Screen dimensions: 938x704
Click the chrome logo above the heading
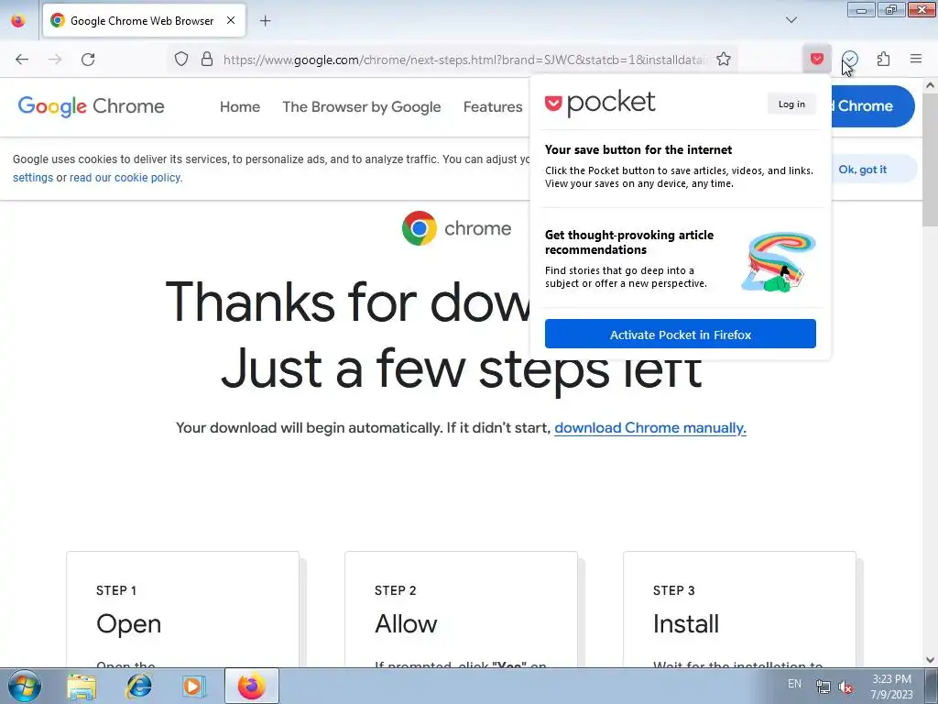pos(456,228)
